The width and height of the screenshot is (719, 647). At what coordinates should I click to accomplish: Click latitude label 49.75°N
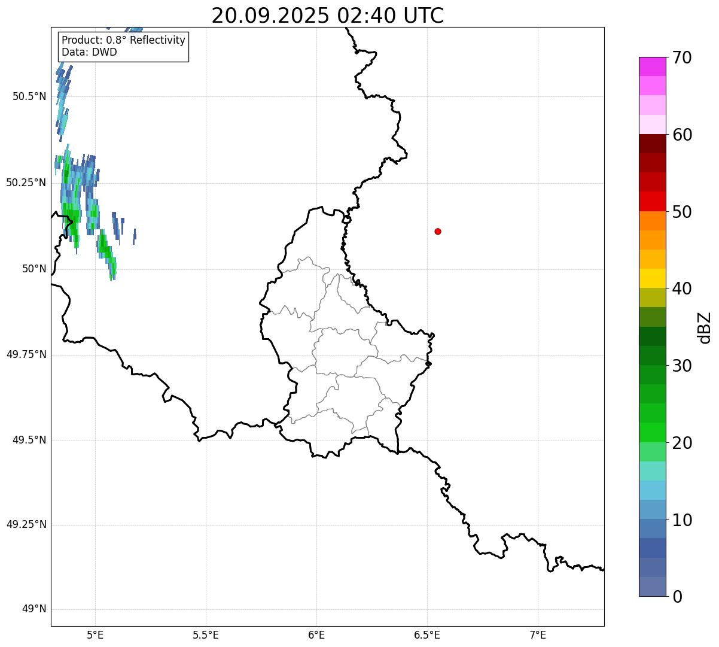pyautogui.click(x=26, y=354)
